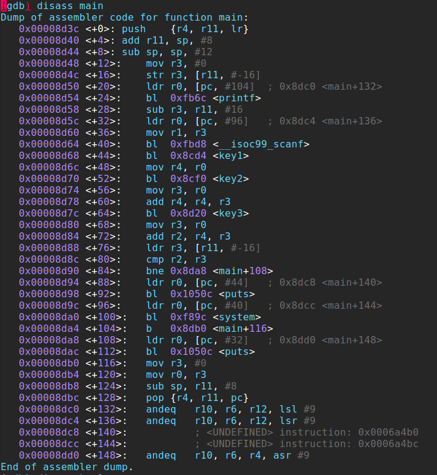Click the 'add r2, r4, r3' instruction
The image size is (437, 475).
pos(188,236)
